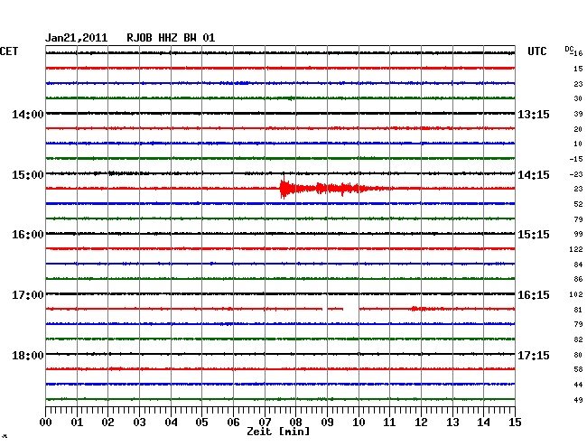Click minute tick label "08" on time axis
Image resolution: width=587 pixels, height=446 pixels.
point(295,423)
